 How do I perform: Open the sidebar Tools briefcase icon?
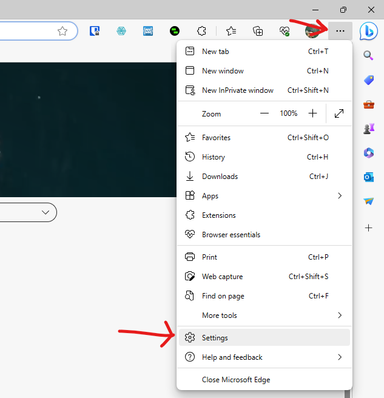click(x=369, y=104)
